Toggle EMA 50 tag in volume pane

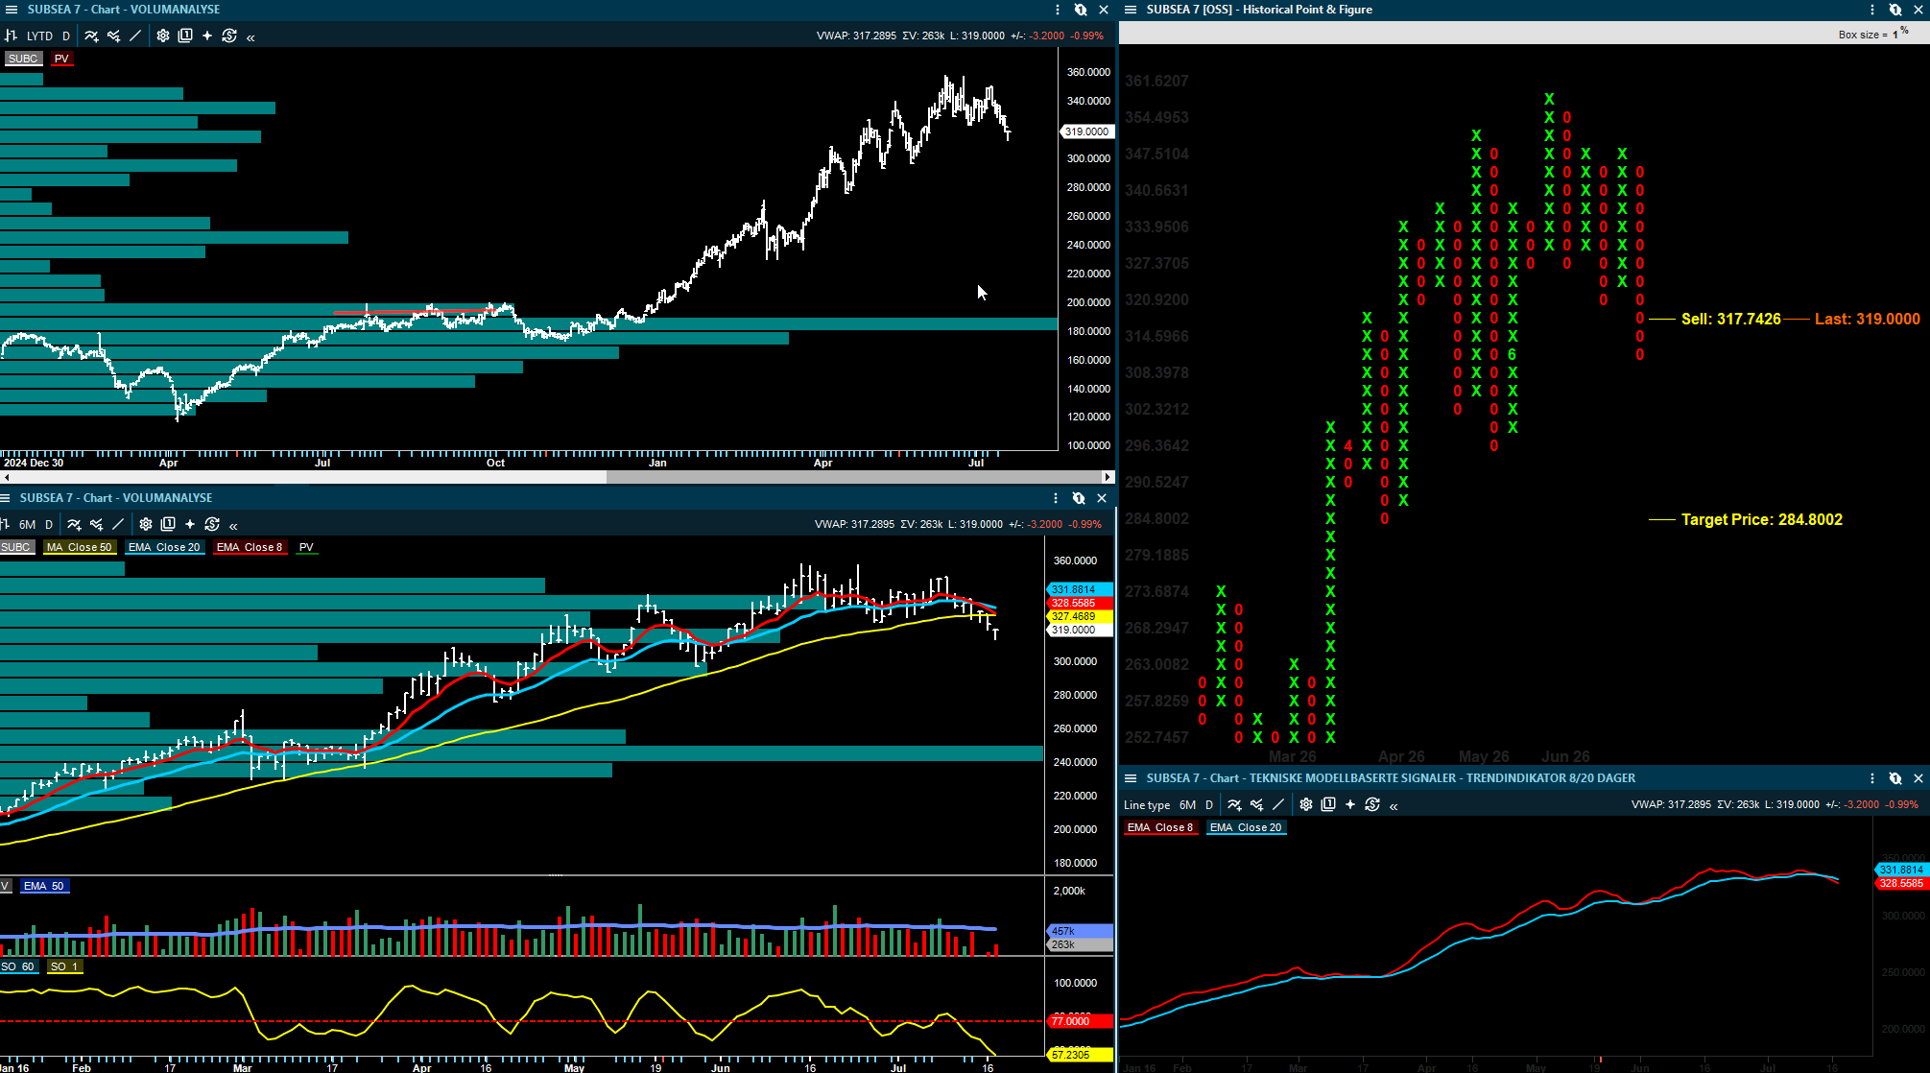pos(44,886)
